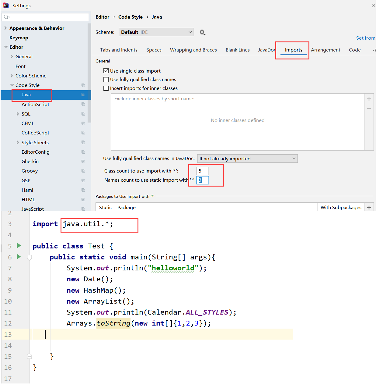Image resolution: width=376 pixels, height=385 pixels.
Task: Click the scheme icon beside GSP
Action: (83, 180)
